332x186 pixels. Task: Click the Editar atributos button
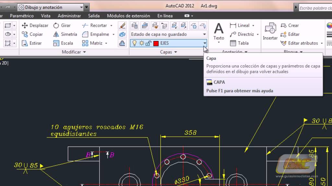pos(299,43)
